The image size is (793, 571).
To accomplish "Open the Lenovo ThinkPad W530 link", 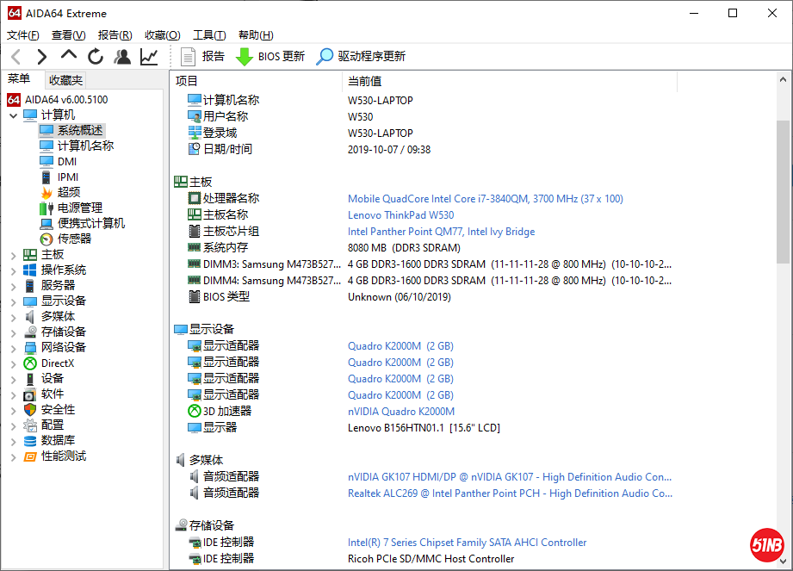I will 400,215.
